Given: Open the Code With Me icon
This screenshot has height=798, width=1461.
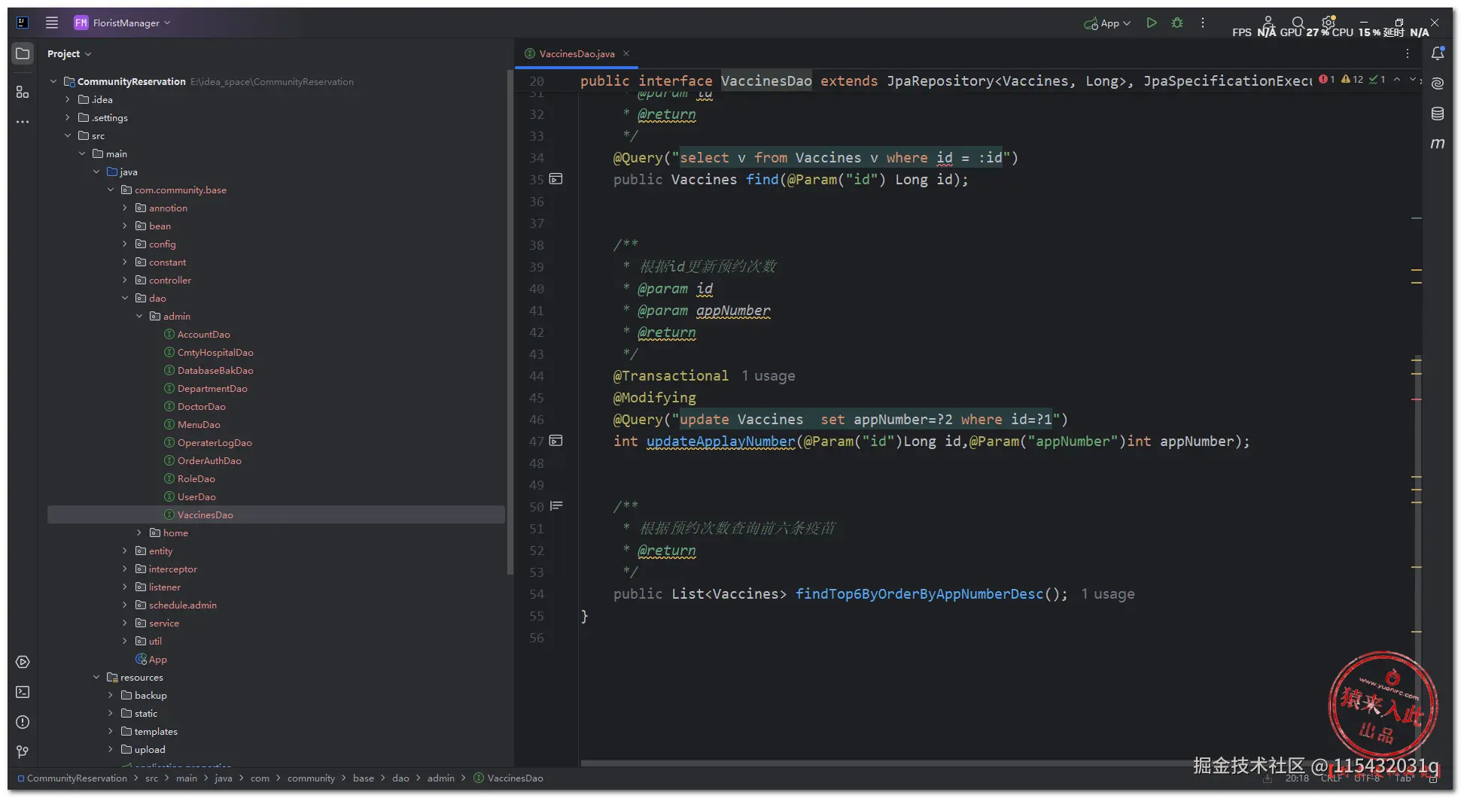Looking at the screenshot, I should tap(1268, 23).
